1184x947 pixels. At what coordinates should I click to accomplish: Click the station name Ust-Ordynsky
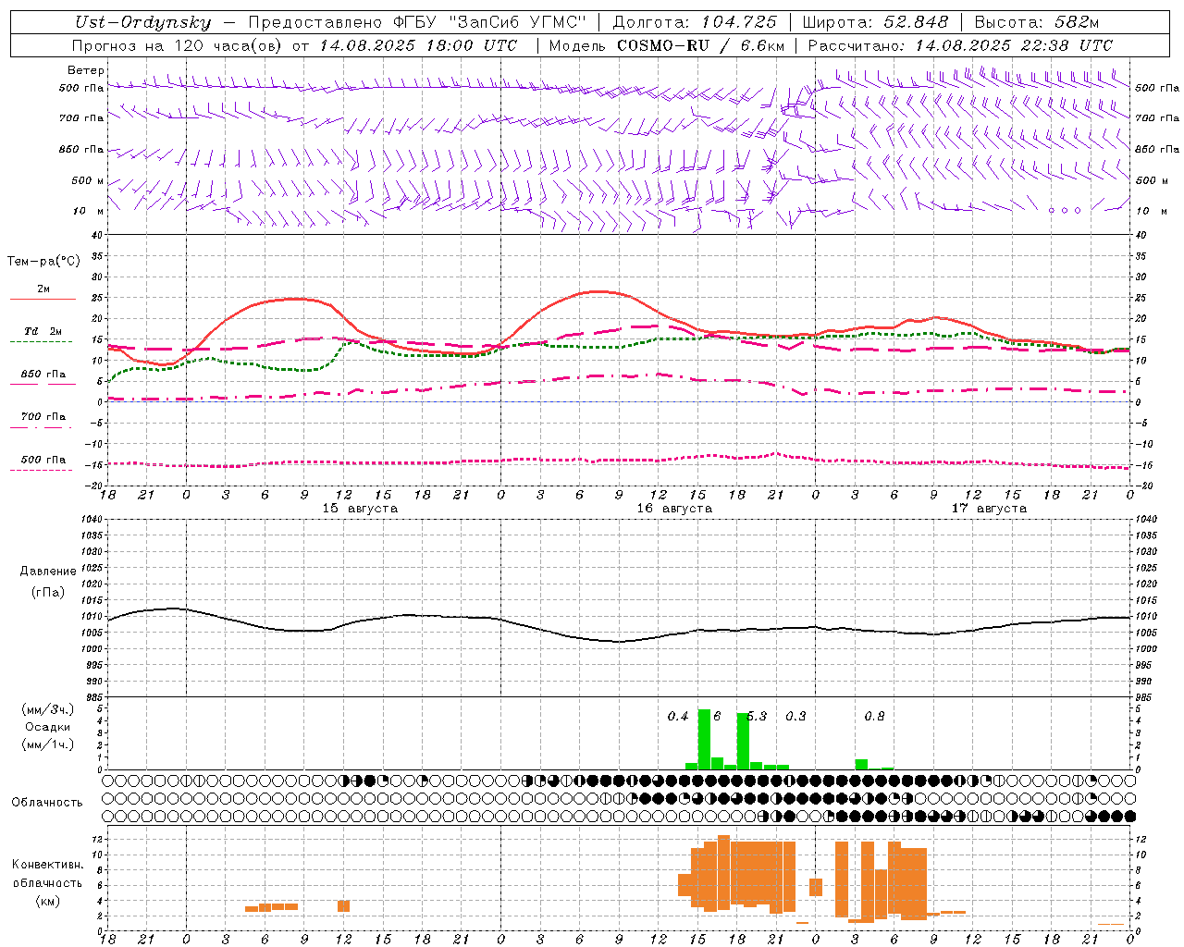coord(142,23)
